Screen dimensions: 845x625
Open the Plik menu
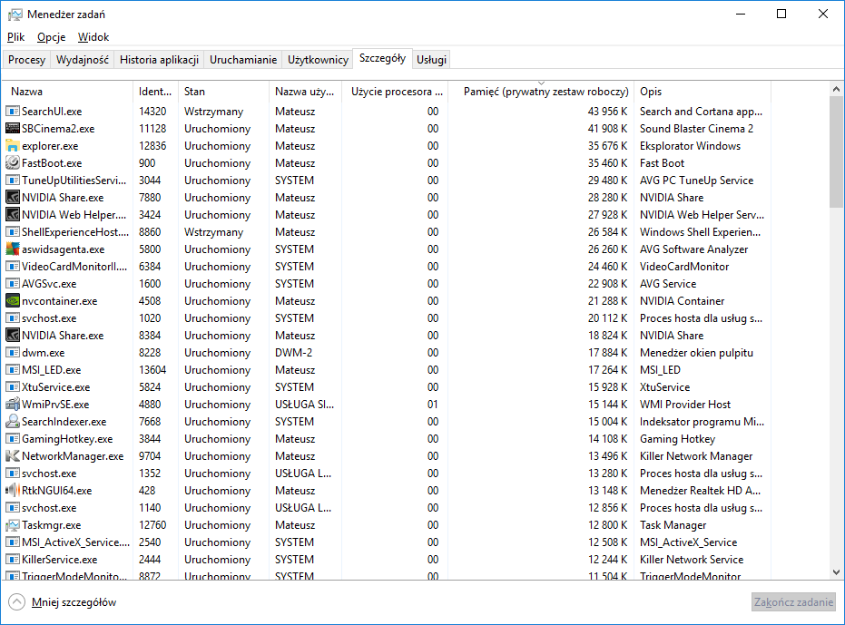16,37
